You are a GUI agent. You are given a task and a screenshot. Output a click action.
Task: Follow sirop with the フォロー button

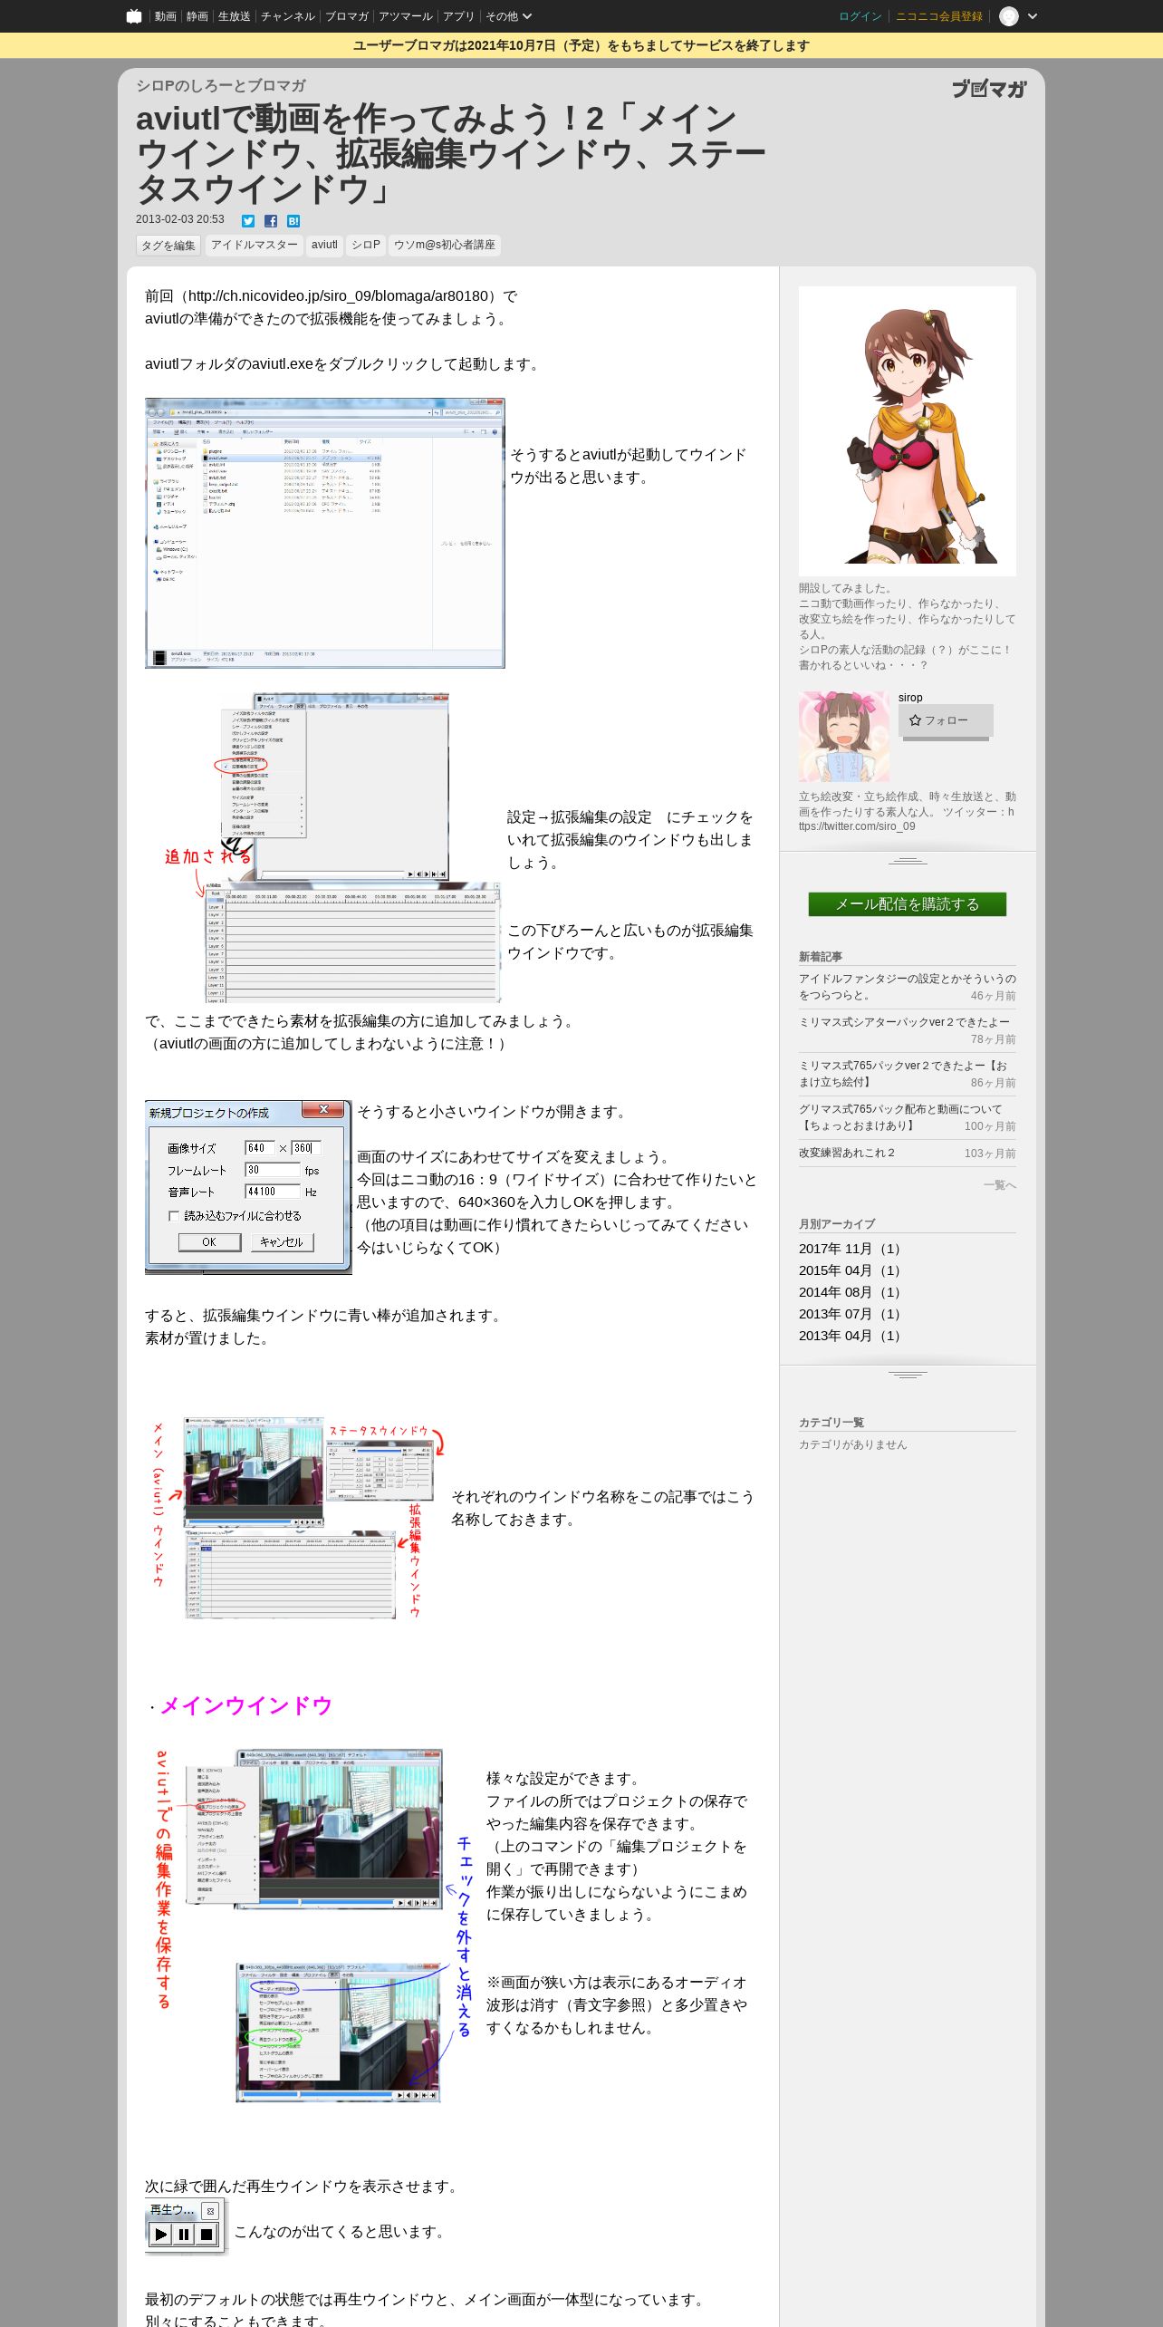click(x=946, y=720)
